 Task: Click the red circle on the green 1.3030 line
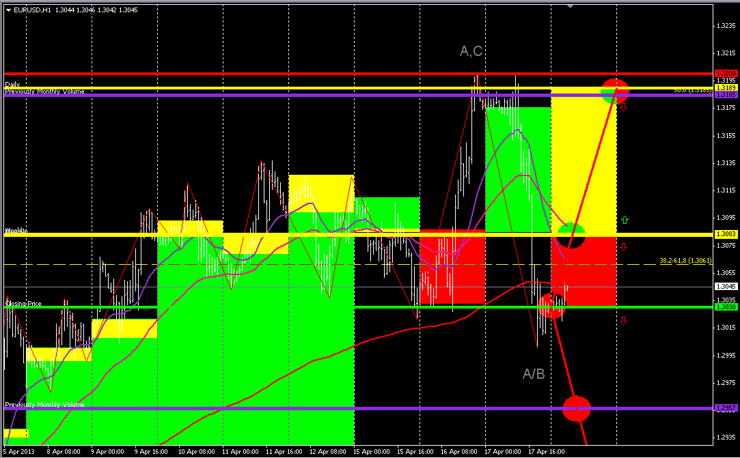point(551,306)
